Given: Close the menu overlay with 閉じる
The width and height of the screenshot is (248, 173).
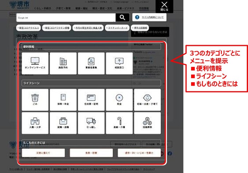Looking at the screenshot, I should (164, 6).
